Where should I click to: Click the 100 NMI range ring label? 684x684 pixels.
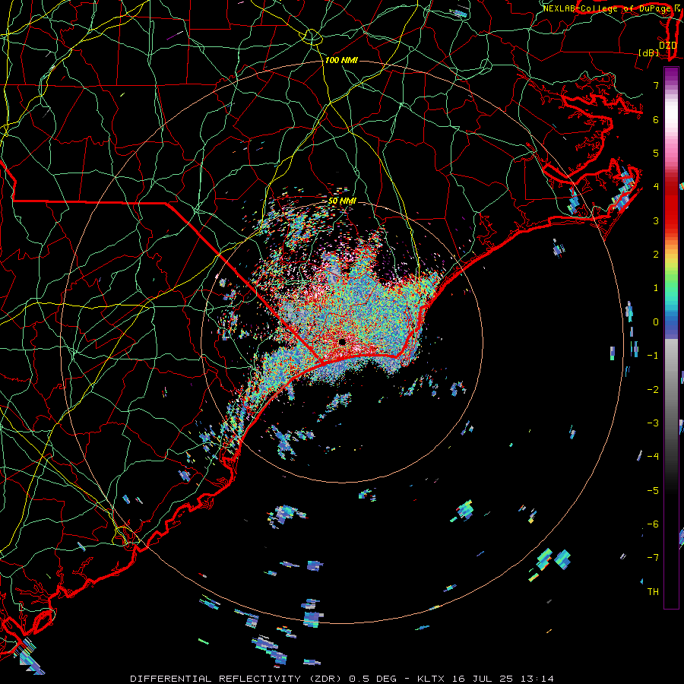click(341, 60)
